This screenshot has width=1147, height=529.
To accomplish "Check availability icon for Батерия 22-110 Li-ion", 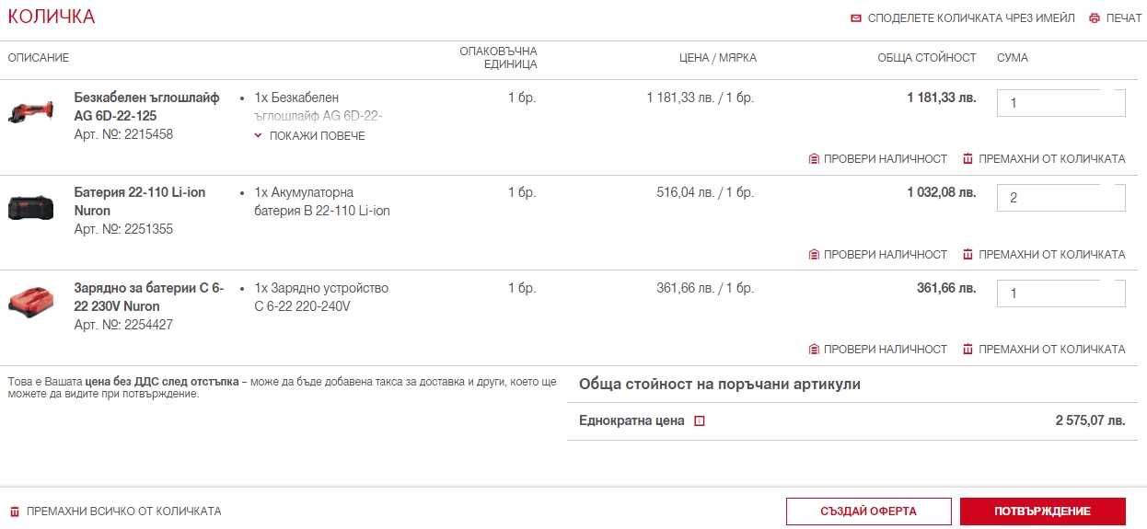I will coord(814,255).
